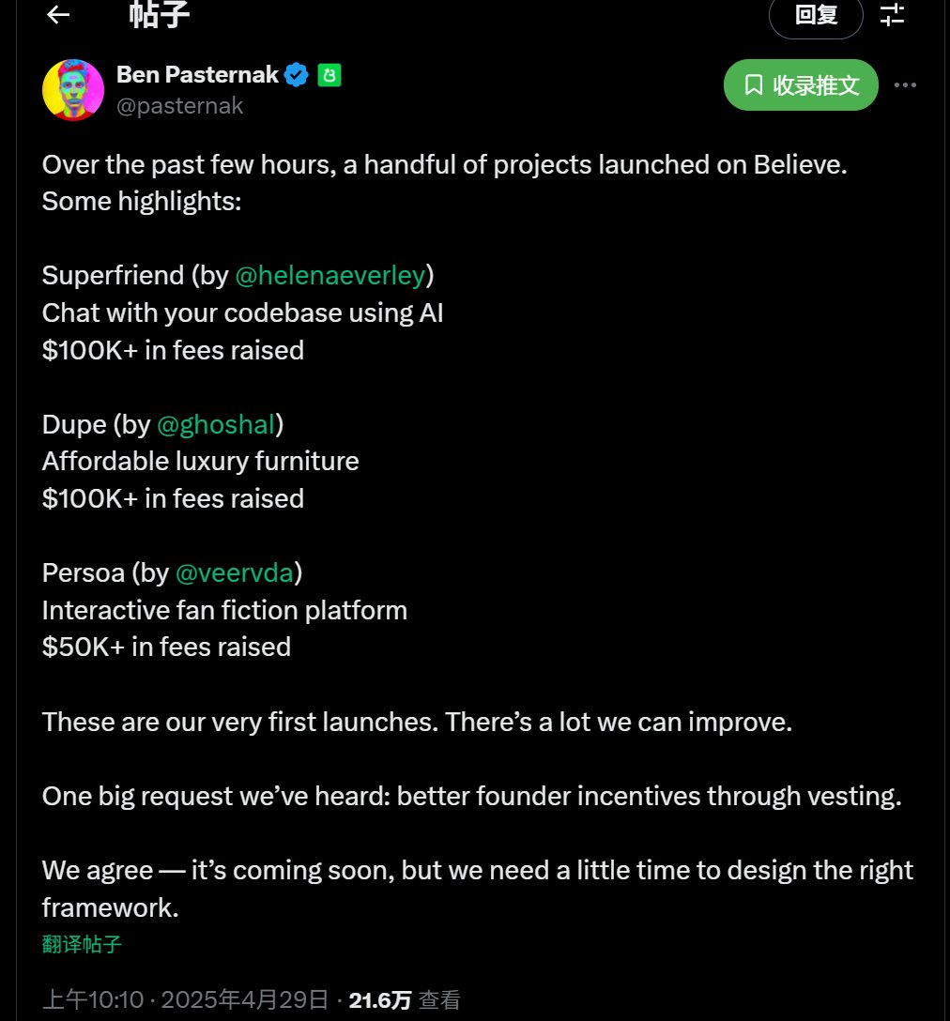The width and height of the screenshot is (950, 1021).
Task: Open Ben Pasternak's profile avatar
Action: [x=73, y=90]
